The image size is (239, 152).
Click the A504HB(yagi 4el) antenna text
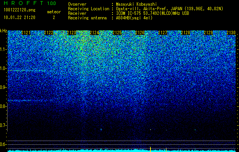(x=134, y=18)
